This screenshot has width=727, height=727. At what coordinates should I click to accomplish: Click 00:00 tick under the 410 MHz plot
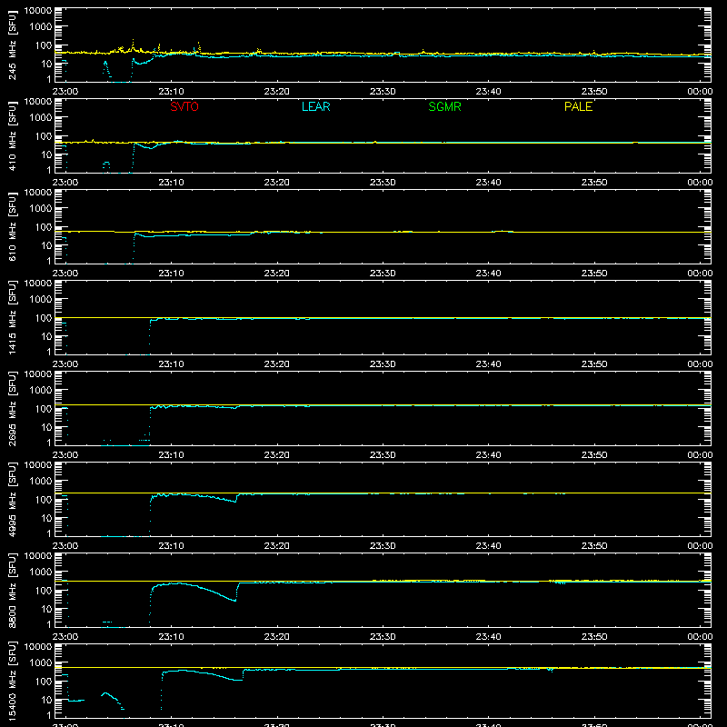[700, 183]
